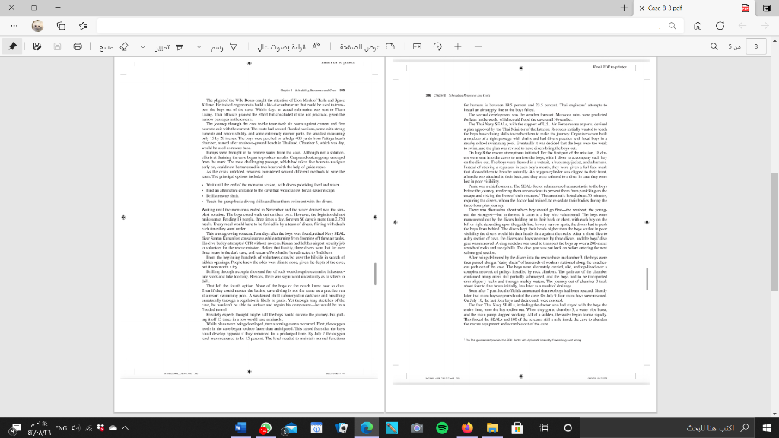Open a new browser tab with the plus button

point(624,8)
